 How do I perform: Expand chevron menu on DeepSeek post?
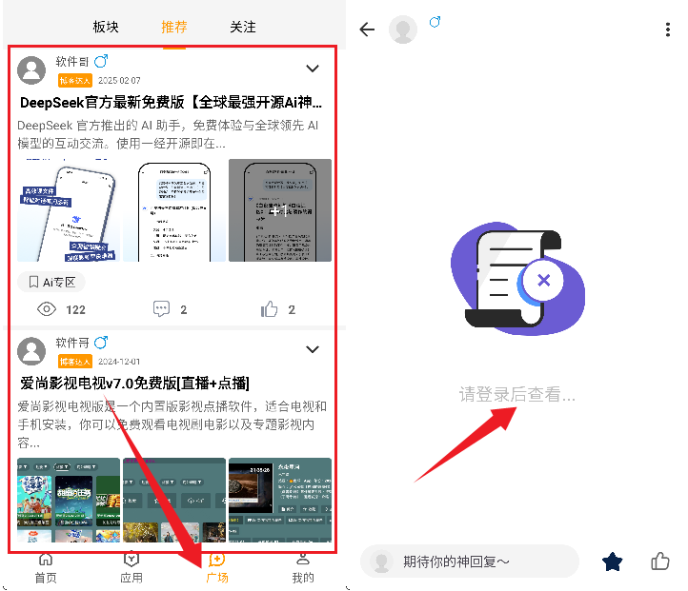click(313, 69)
